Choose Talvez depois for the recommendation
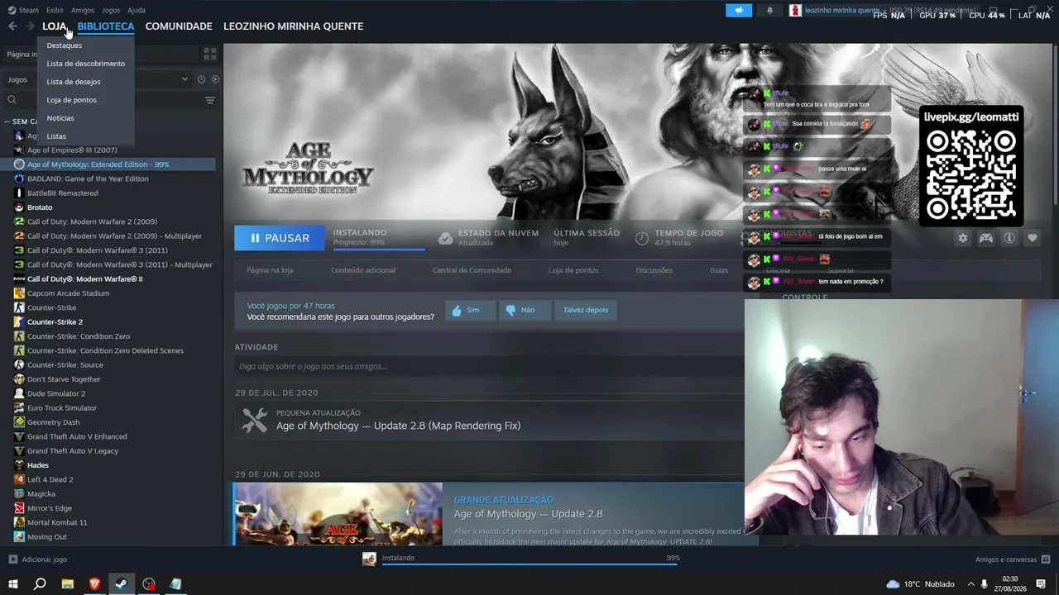The image size is (1059, 595). coord(586,310)
